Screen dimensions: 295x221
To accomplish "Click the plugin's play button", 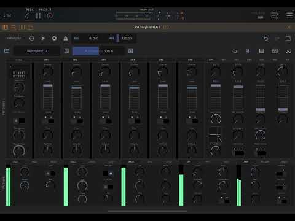I will pos(43,38).
